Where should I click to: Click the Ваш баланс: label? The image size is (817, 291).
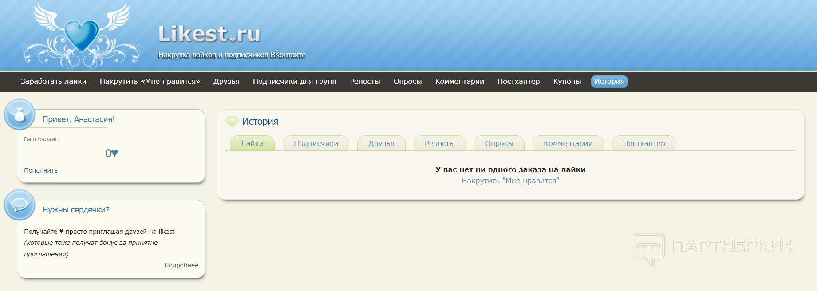pyautogui.click(x=42, y=139)
